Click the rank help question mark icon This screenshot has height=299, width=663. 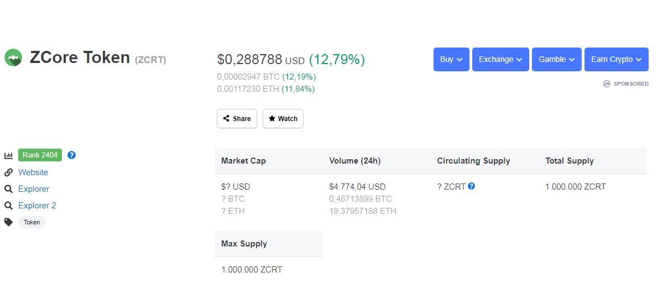coord(71,155)
